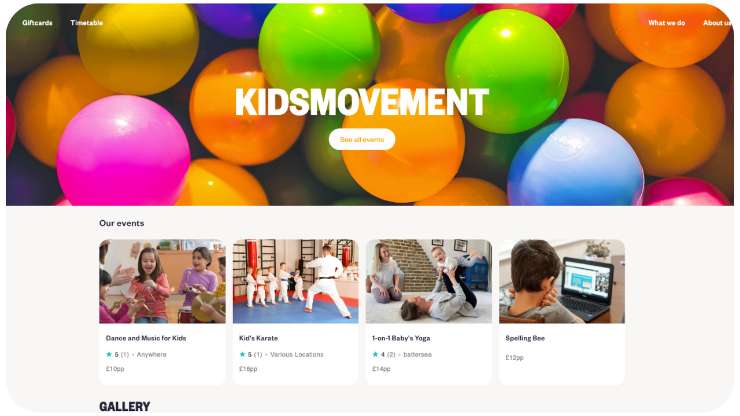Click the See all events button

(x=362, y=139)
